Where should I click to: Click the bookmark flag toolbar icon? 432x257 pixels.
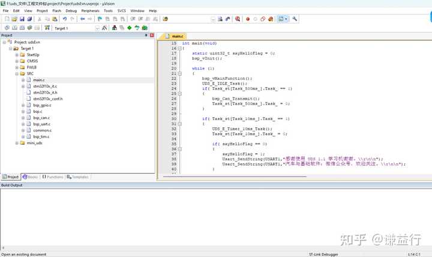[x=99, y=19]
